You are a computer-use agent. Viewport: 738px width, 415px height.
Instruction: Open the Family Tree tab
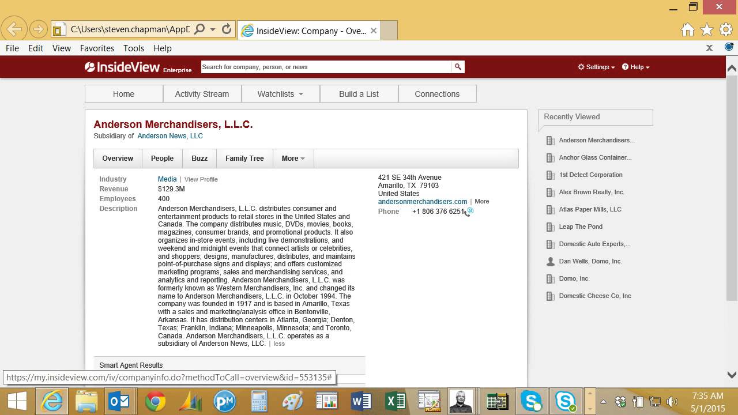pos(244,159)
